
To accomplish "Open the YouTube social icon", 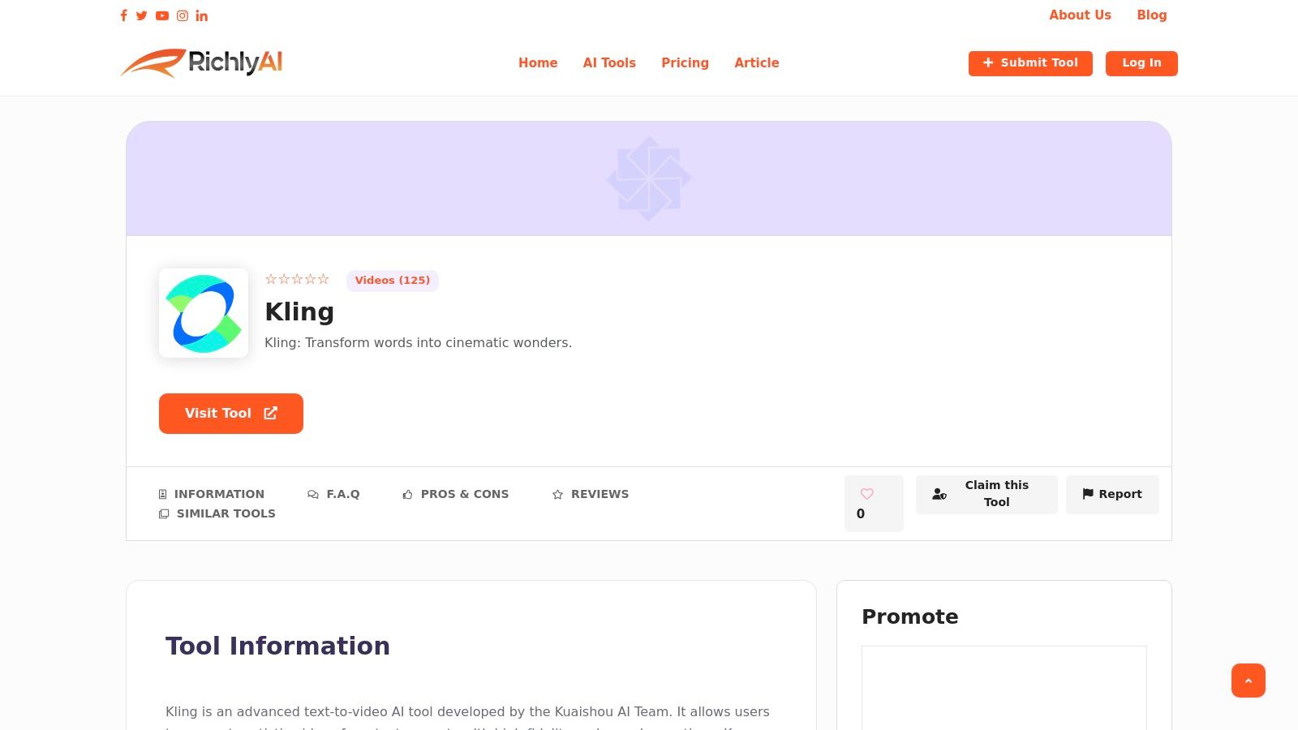I will click(162, 15).
